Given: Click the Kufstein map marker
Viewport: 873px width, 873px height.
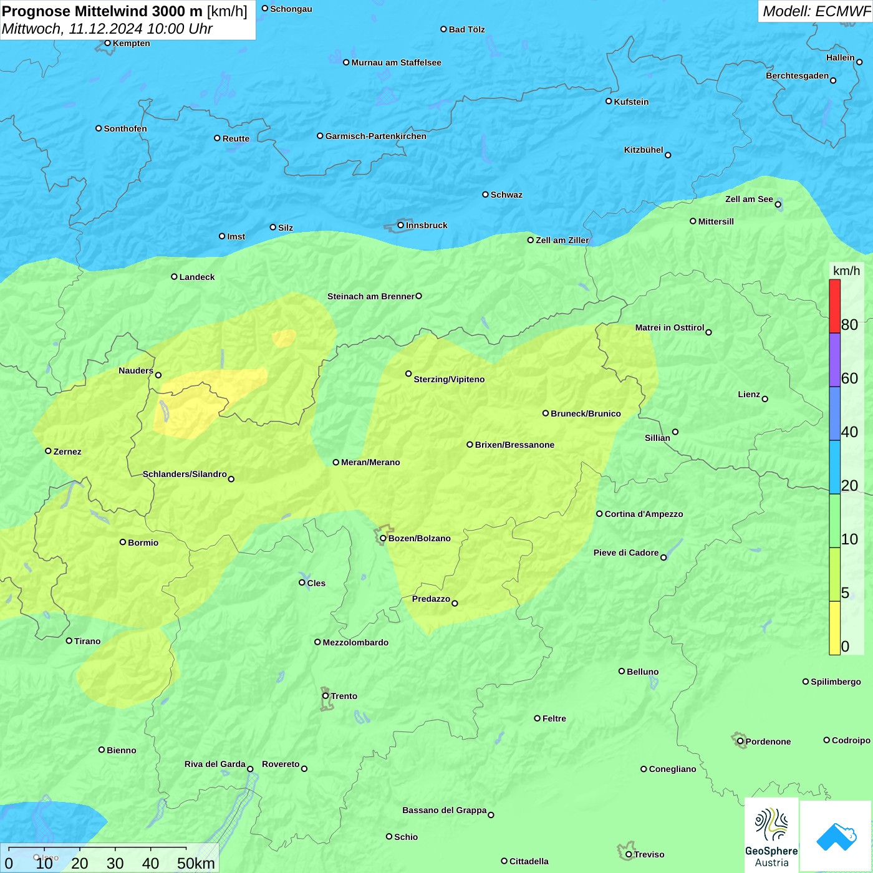Looking at the screenshot, I should [x=609, y=101].
